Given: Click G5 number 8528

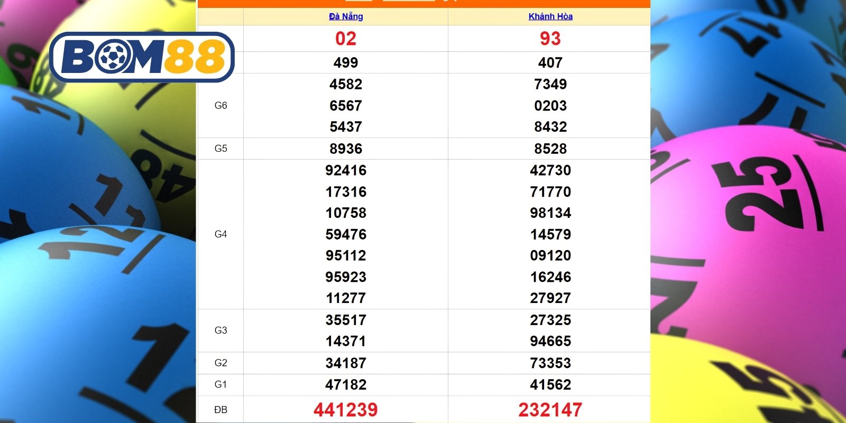Looking at the screenshot, I should (550, 149).
